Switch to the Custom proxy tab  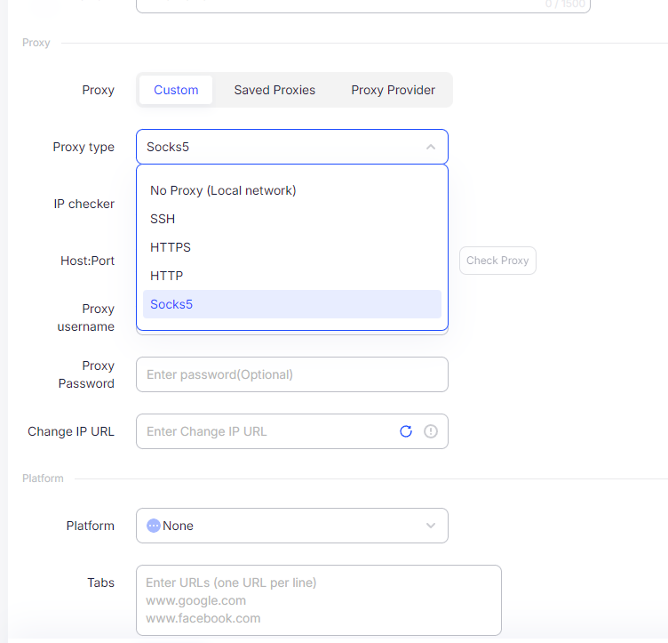[x=176, y=90]
